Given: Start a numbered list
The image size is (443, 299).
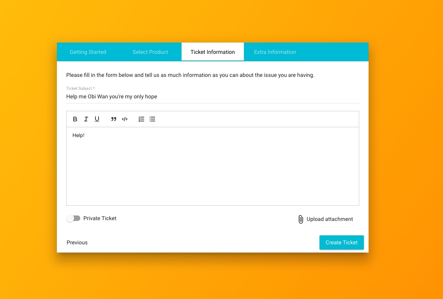Looking at the screenshot, I should pyautogui.click(x=141, y=119).
